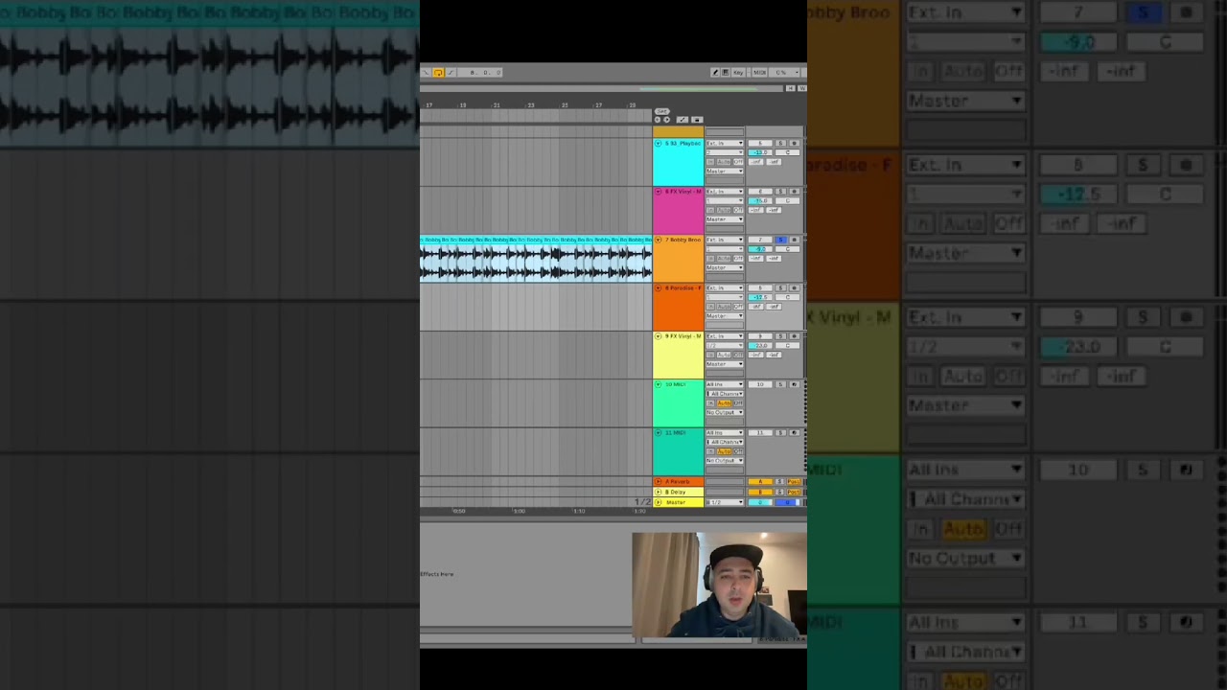Image resolution: width=1227 pixels, height=690 pixels.
Task: Solo the 10 MIDI track
Action: pyautogui.click(x=780, y=384)
